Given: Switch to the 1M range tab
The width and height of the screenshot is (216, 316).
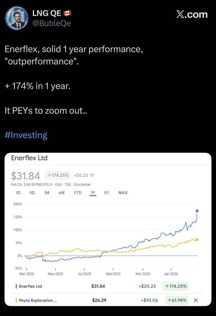Looking at the screenshot, I should (47, 193).
